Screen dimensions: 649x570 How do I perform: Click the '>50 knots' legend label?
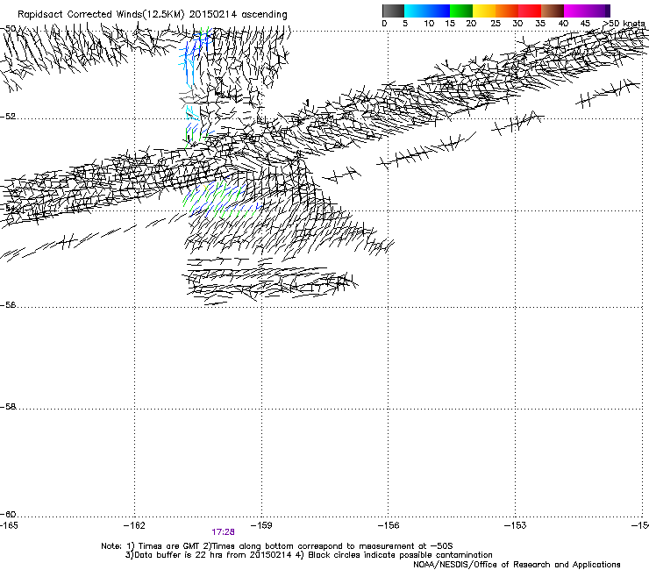[x=624, y=24]
